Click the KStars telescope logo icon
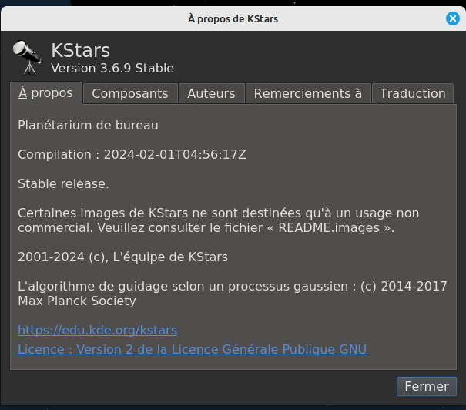The image size is (466, 410). pyautogui.click(x=28, y=57)
